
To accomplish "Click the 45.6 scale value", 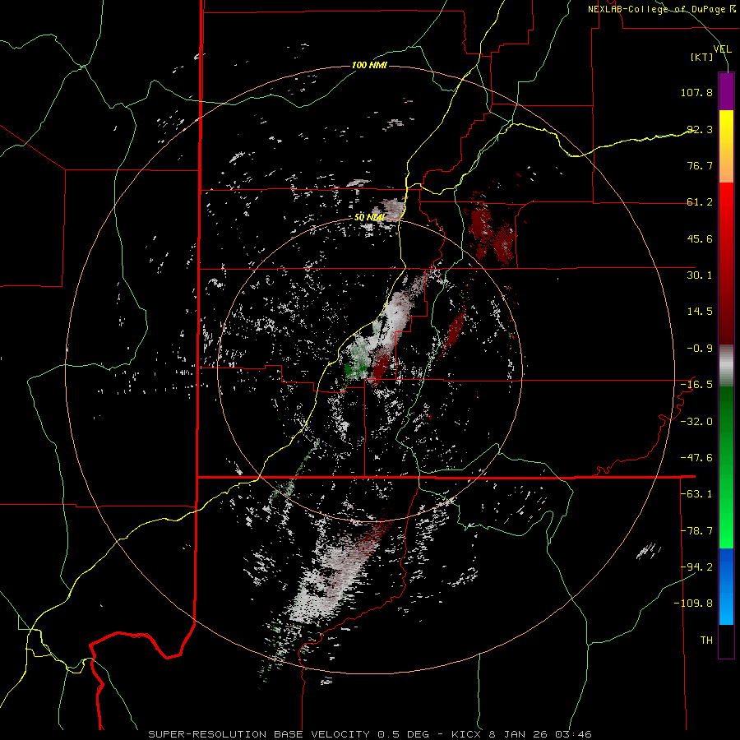I will click(700, 238).
